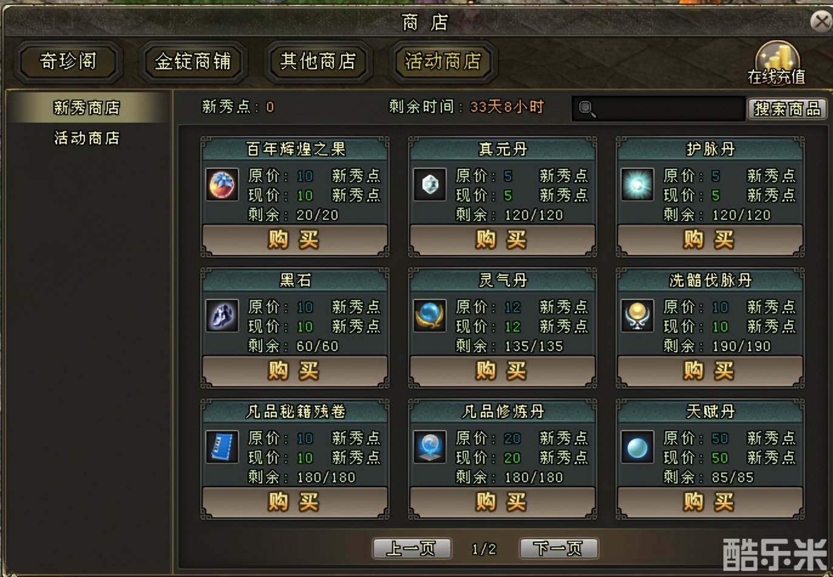Select the 凡品秘籍残卷 blue book icon
The image size is (833, 577).
[222, 447]
